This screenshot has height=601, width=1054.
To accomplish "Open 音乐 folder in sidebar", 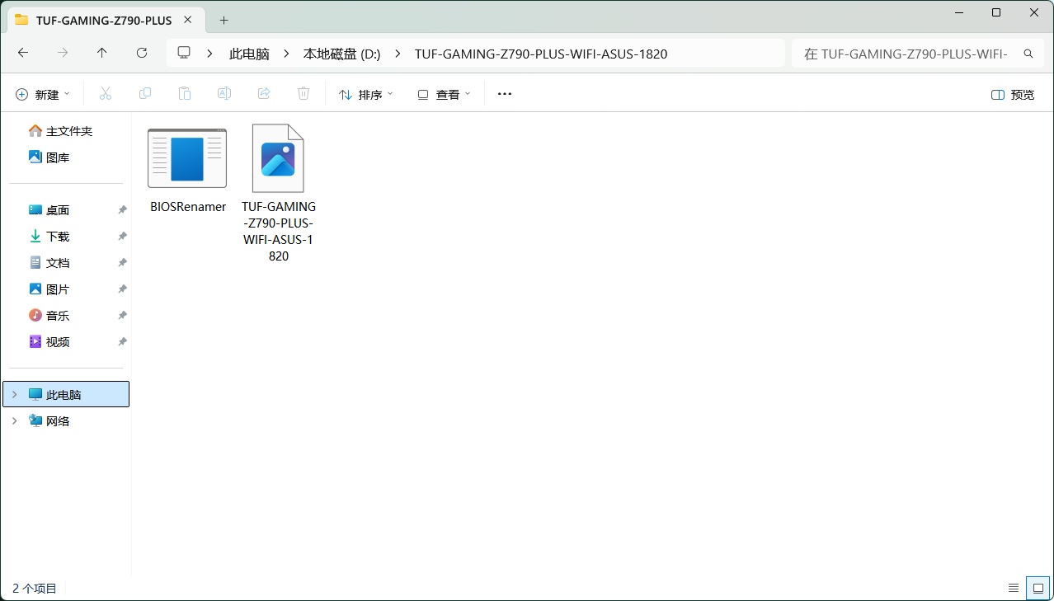I will pos(49,316).
